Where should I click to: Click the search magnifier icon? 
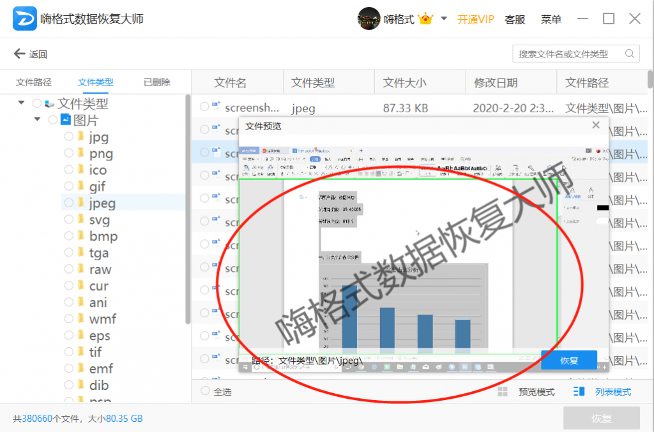click(x=630, y=54)
